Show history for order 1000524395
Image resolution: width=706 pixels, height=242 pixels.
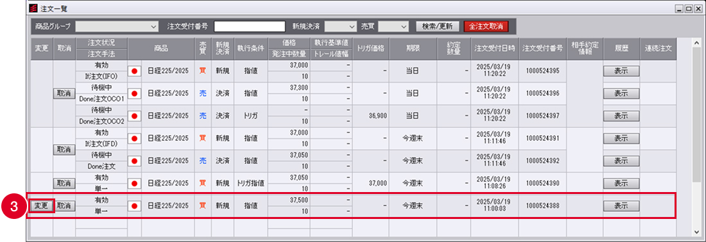[x=621, y=71]
